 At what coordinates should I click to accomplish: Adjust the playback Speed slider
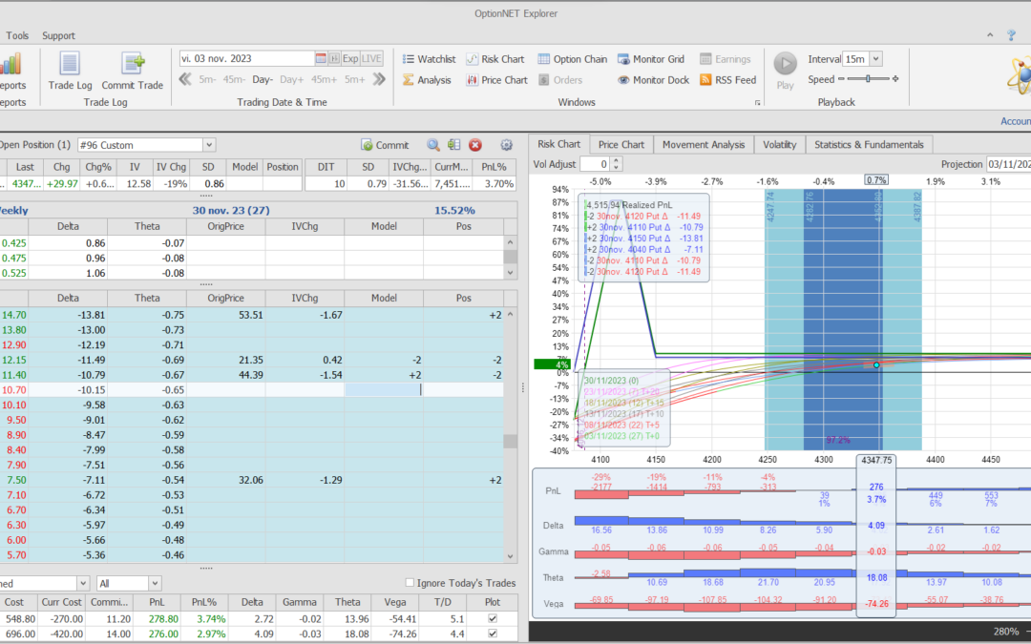tap(868, 79)
